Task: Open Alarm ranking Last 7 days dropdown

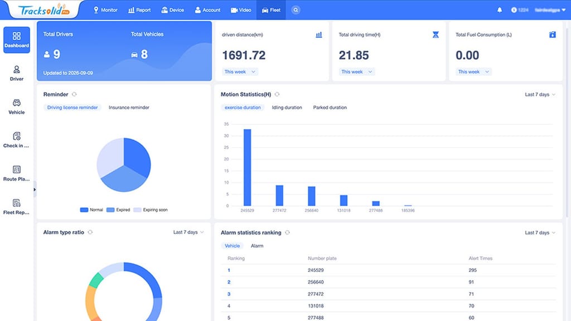Action: tap(540, 232)
